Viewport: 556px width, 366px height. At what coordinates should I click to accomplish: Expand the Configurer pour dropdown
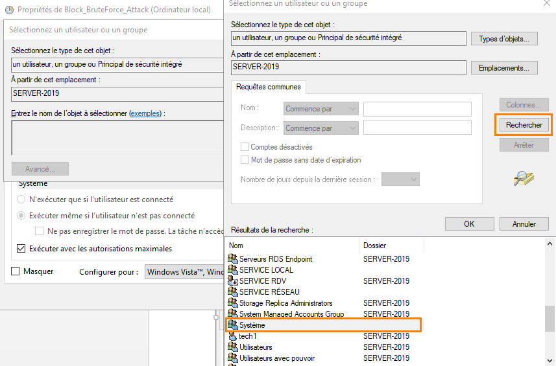pyautogui.click(x=184, y=272)
